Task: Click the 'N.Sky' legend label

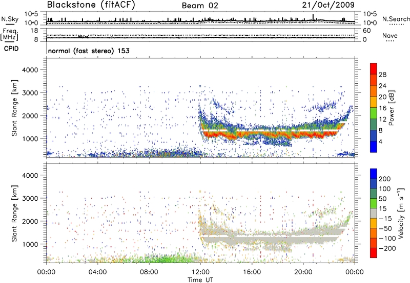Action: 10,19
